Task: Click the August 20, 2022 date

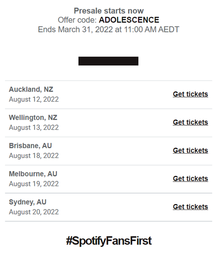Action: coord(34,212)
